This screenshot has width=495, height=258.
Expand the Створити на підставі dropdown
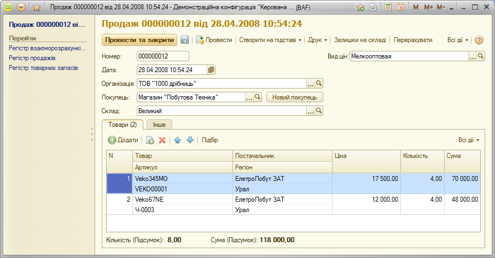tap(270, 40)
